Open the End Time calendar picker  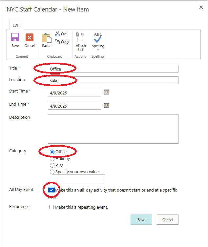click(106, 105)
